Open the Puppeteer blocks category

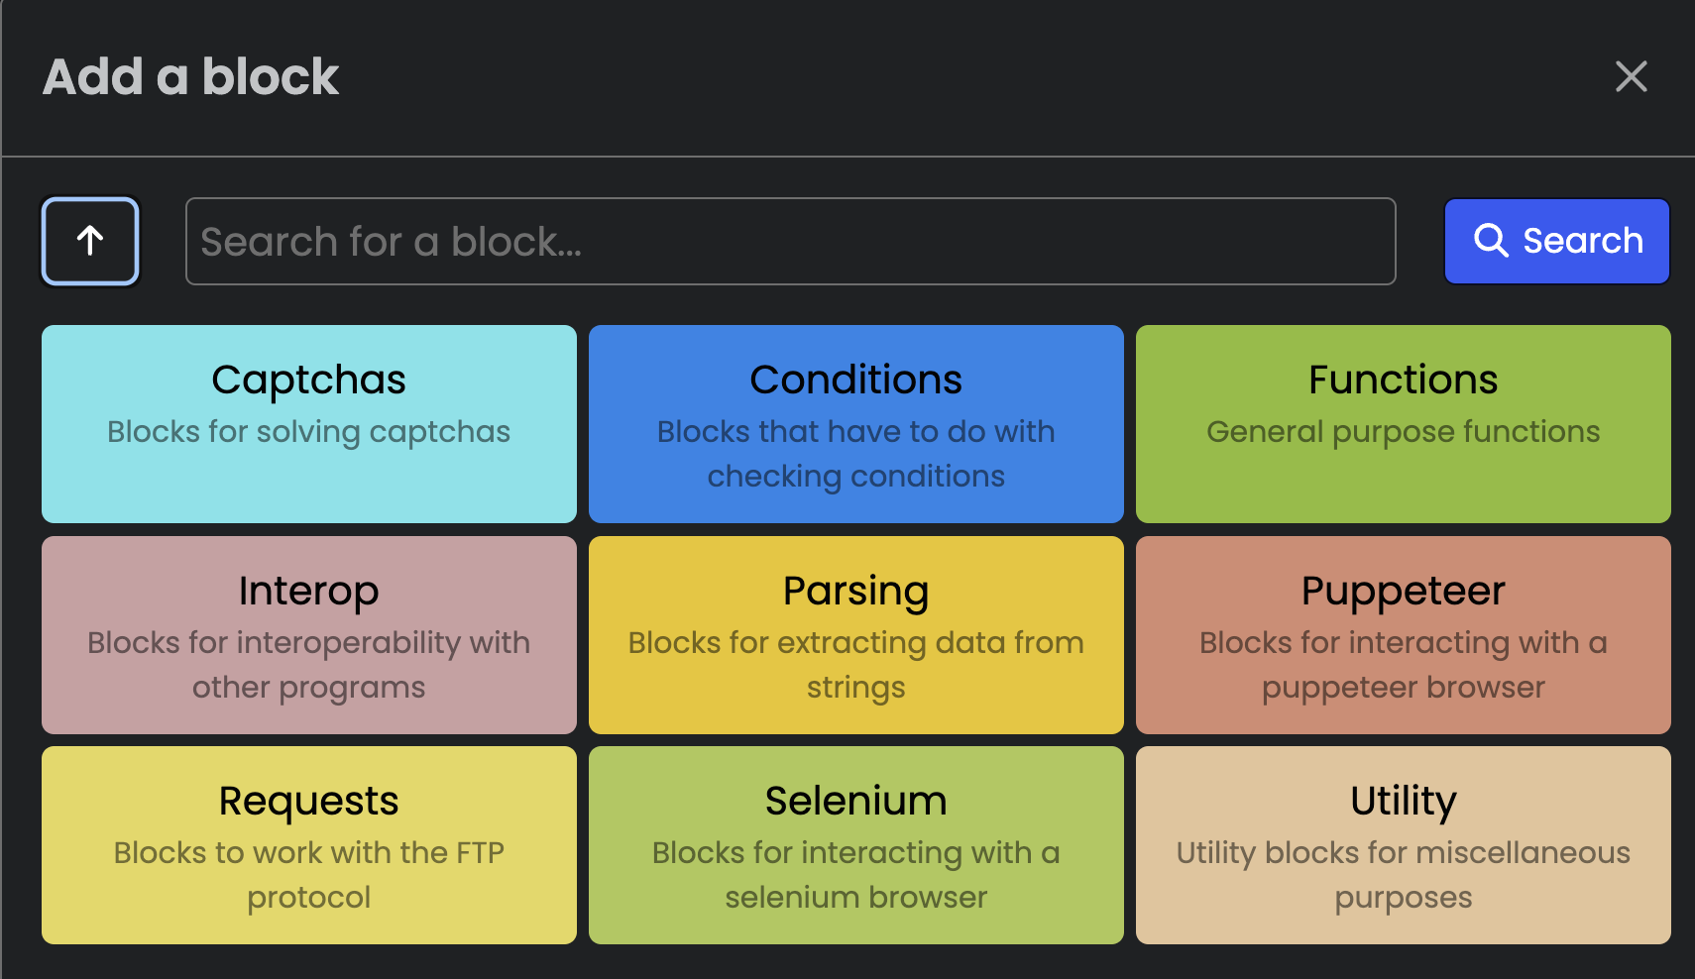click(x=1403, y=635)
